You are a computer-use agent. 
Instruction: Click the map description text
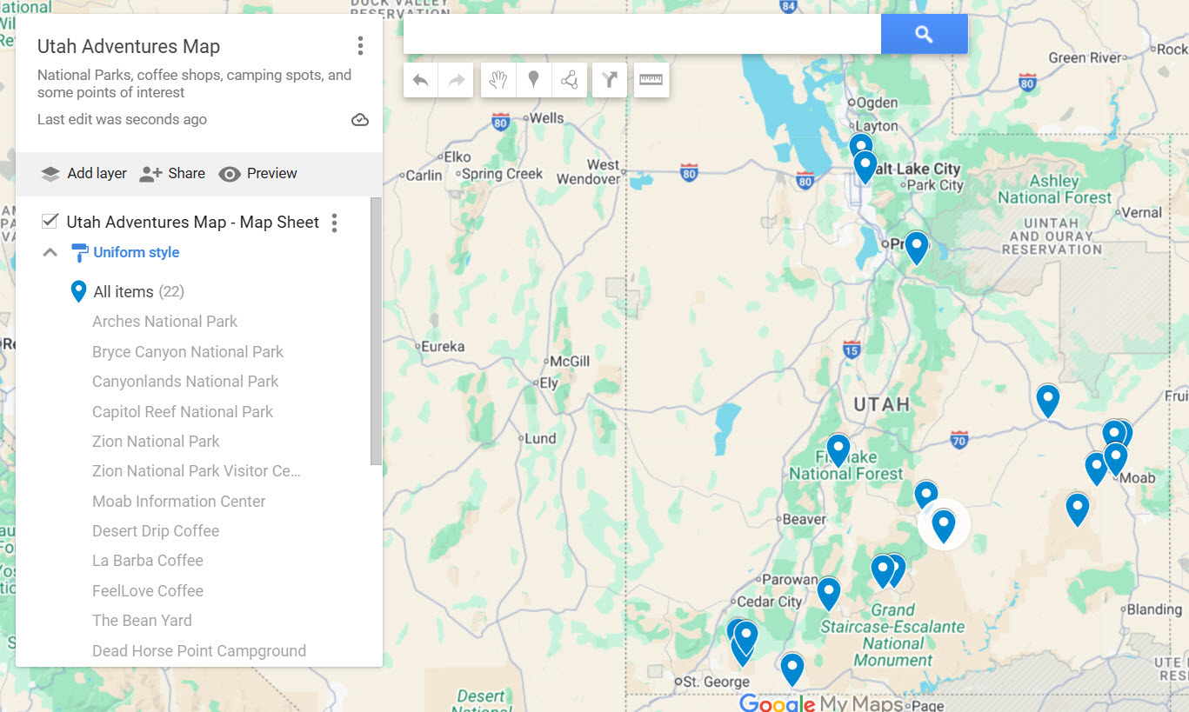194,83
